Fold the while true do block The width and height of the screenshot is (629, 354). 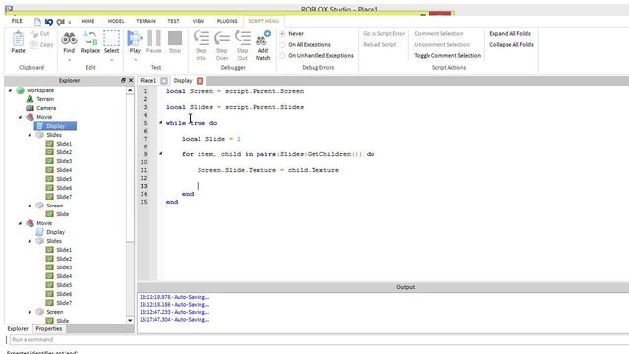point(161,122)
